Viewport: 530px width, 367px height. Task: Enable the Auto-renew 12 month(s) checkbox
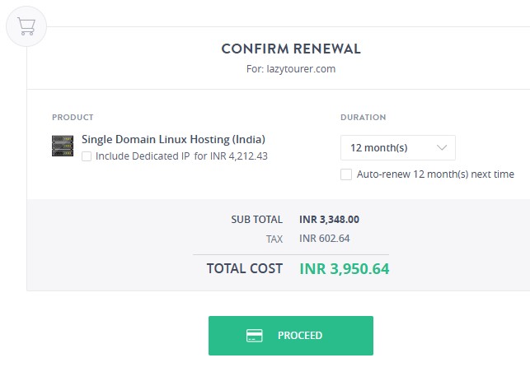346,174
